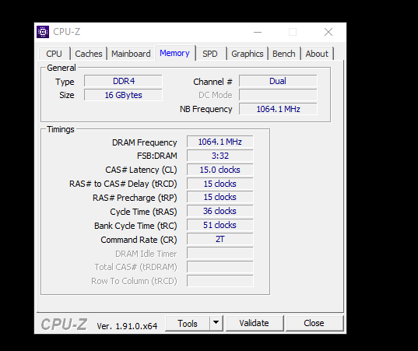The width and height of the screenshot is (418, 351).
Task: Select the tRC 51 clocks value
Action: coord(220,225)
